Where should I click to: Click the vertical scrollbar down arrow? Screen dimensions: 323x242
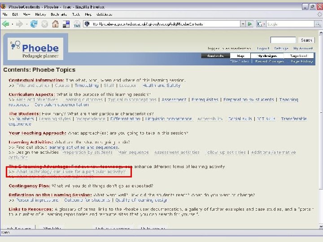click(321, 227)
